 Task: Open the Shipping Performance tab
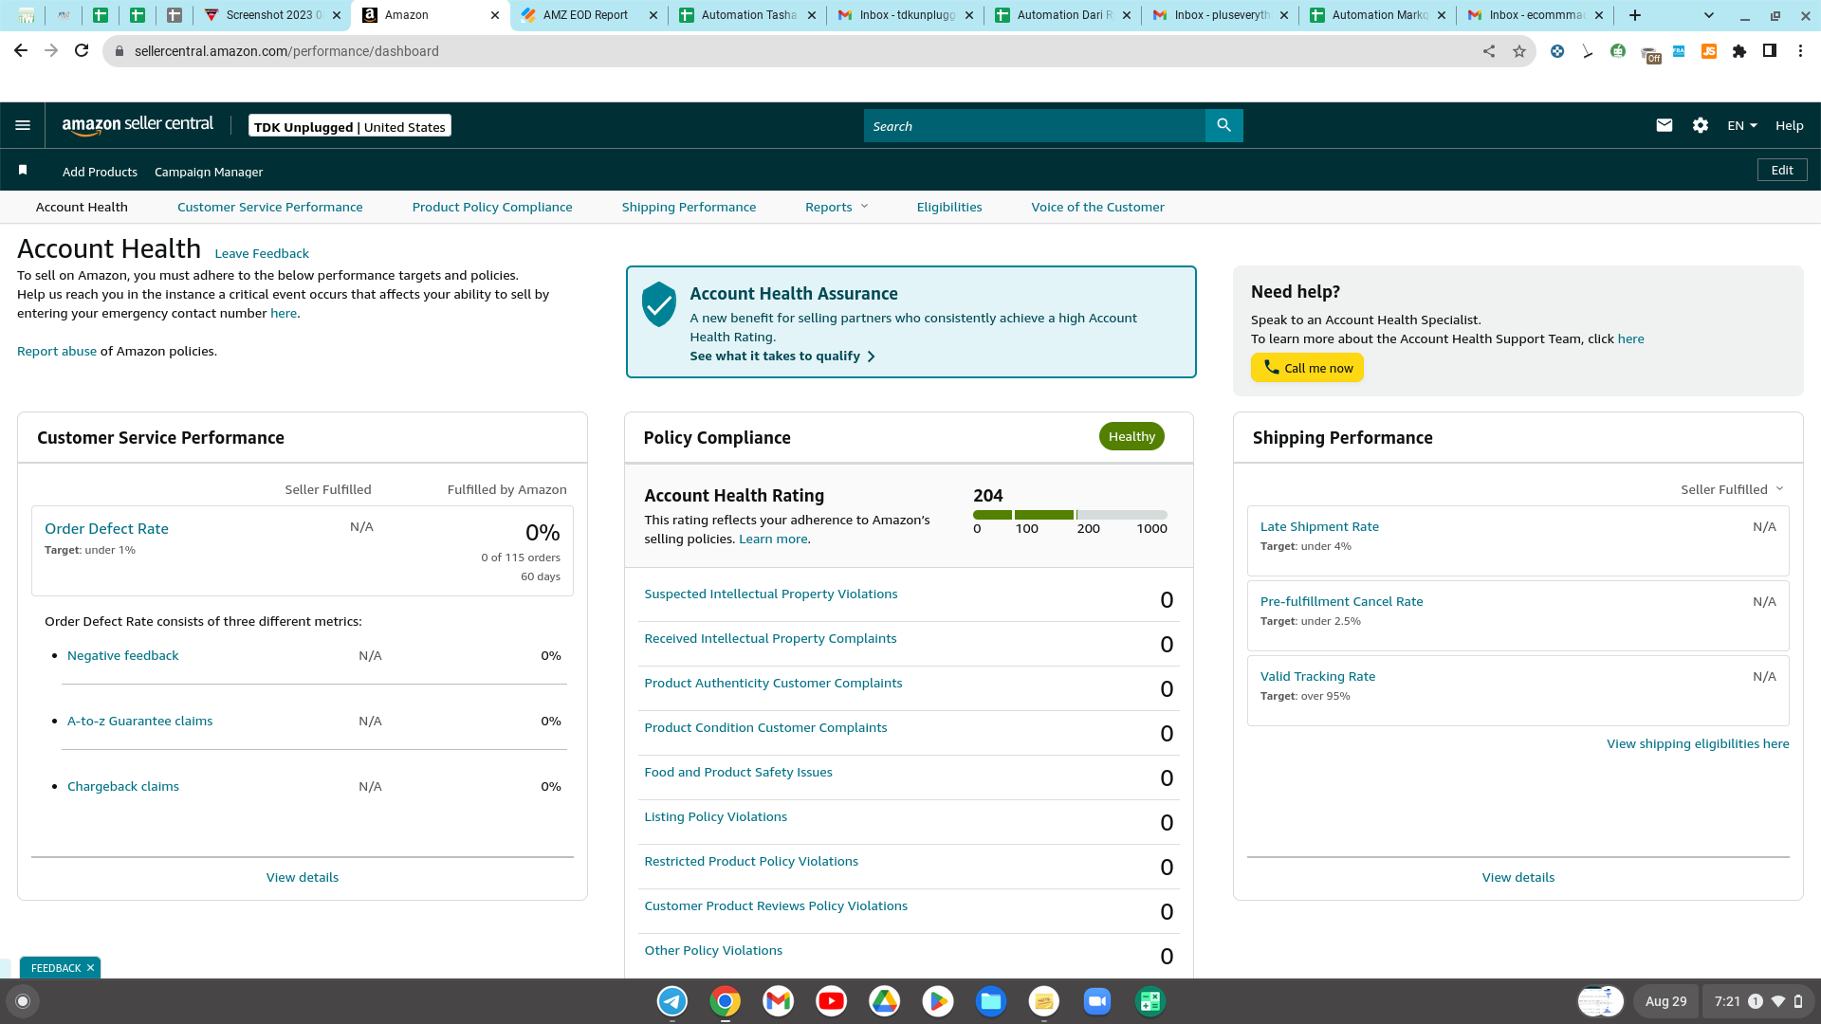(x=689, y=207)
